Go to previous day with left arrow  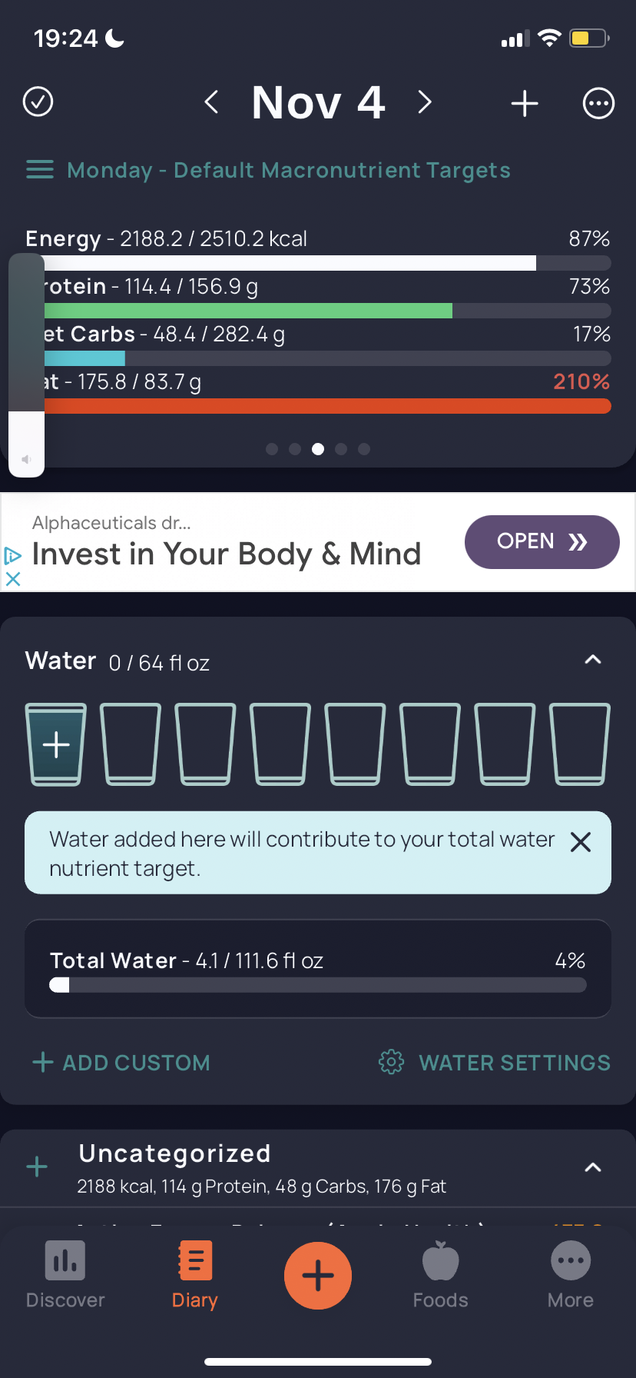point(212,102)
